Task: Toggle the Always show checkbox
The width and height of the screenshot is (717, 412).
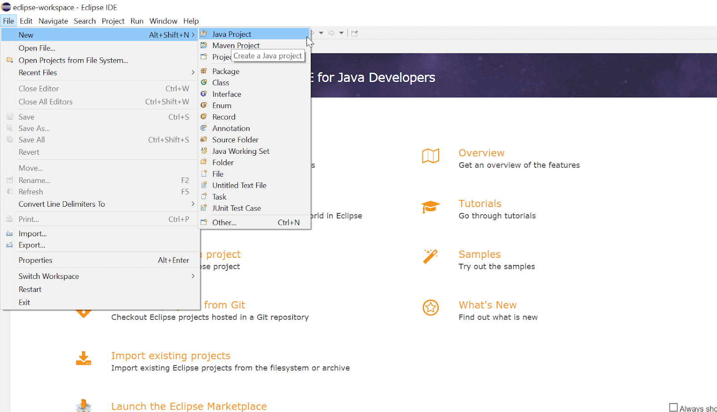Action: (674, 408)
